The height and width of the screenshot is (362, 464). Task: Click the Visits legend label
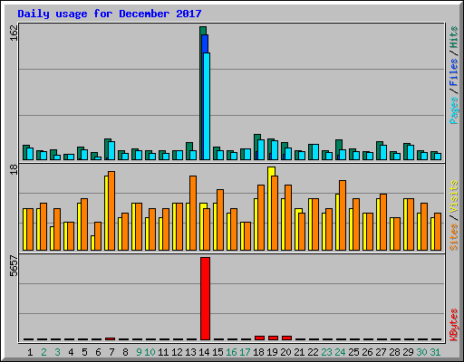[x=454, y=196]
